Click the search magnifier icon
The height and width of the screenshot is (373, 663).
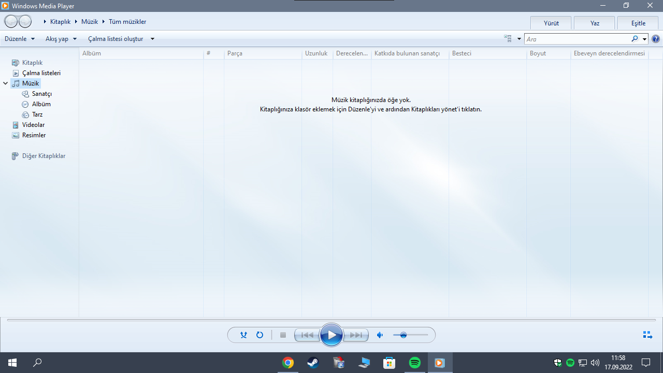(x=635, y=39)
